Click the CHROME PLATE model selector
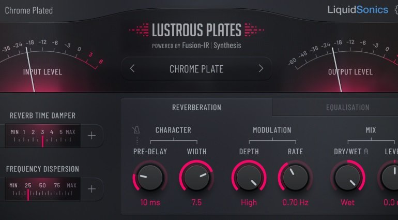398x220 pixels. [196, 69]
